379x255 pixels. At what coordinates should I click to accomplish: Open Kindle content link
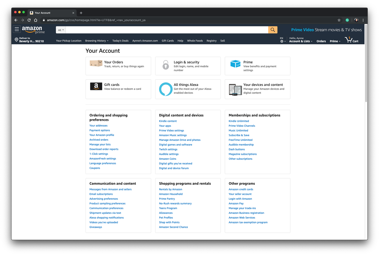tap(168, 121)
